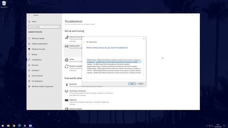Click the Windows Insider Programme icon

[x=29, y=86]
